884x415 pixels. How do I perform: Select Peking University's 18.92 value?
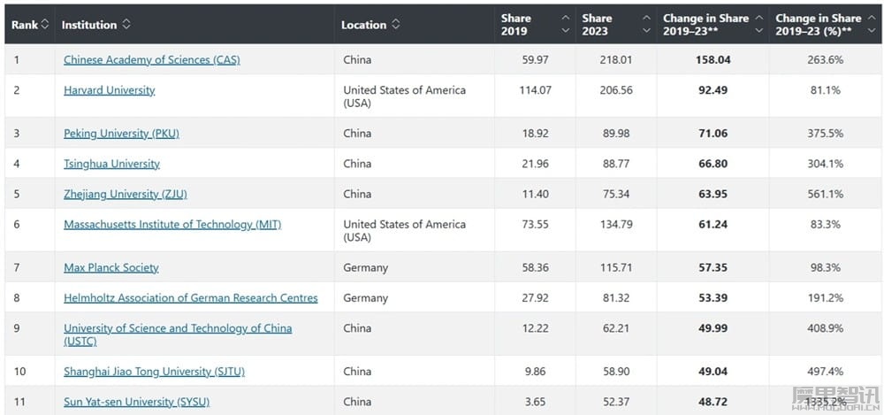pos(535,134)
